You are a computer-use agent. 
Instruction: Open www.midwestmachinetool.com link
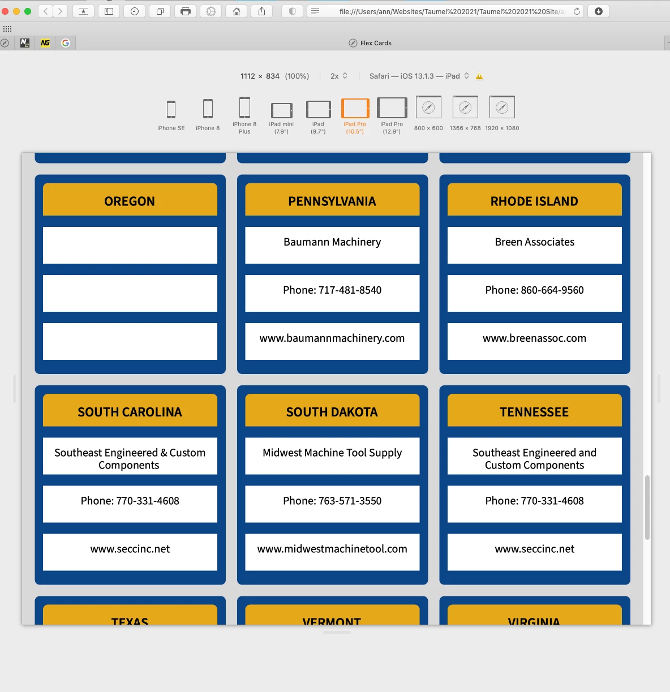pyautogui.click(x=332, y=549)
